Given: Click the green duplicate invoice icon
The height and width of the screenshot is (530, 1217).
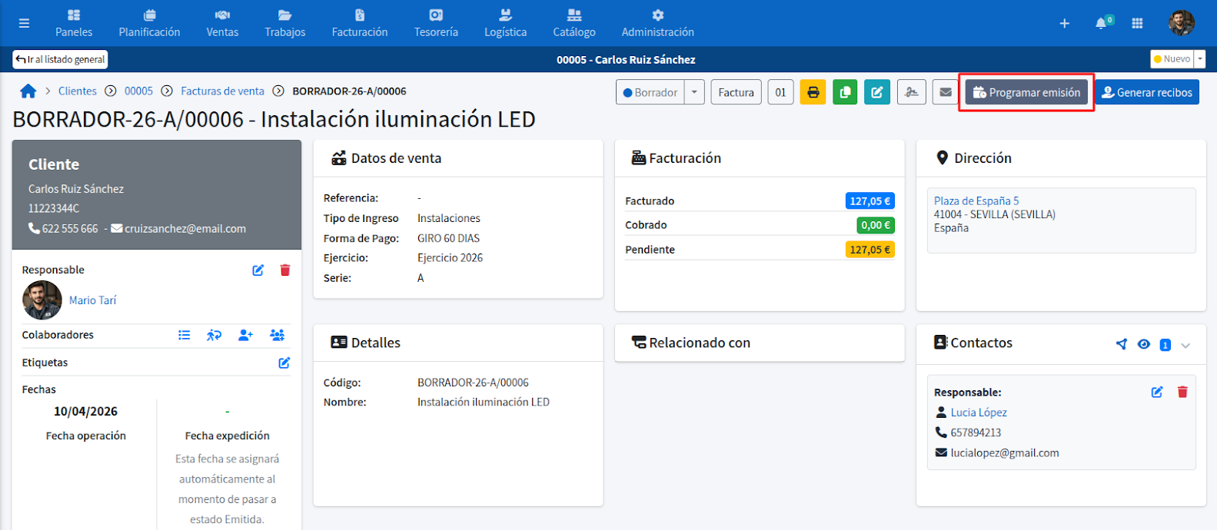Looking at the screenshot, I should [845, 92].
